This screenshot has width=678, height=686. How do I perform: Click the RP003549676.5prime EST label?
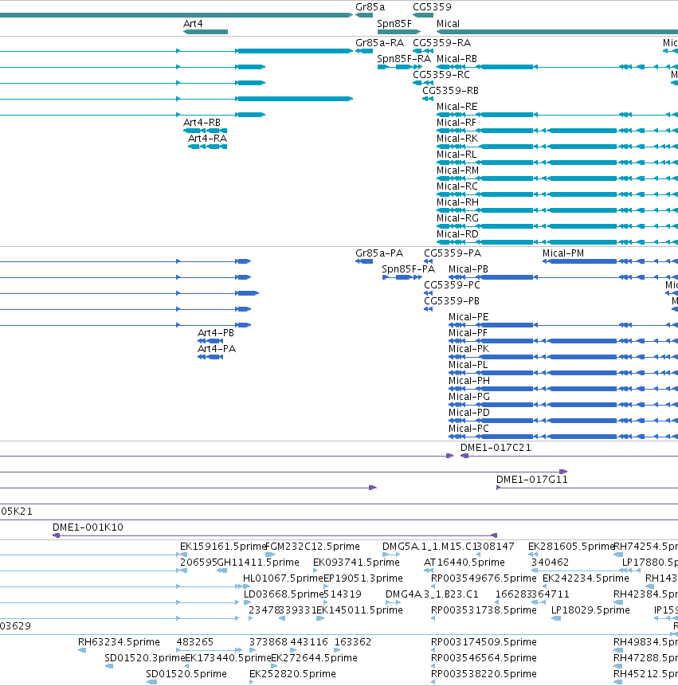tap(484, 578)
